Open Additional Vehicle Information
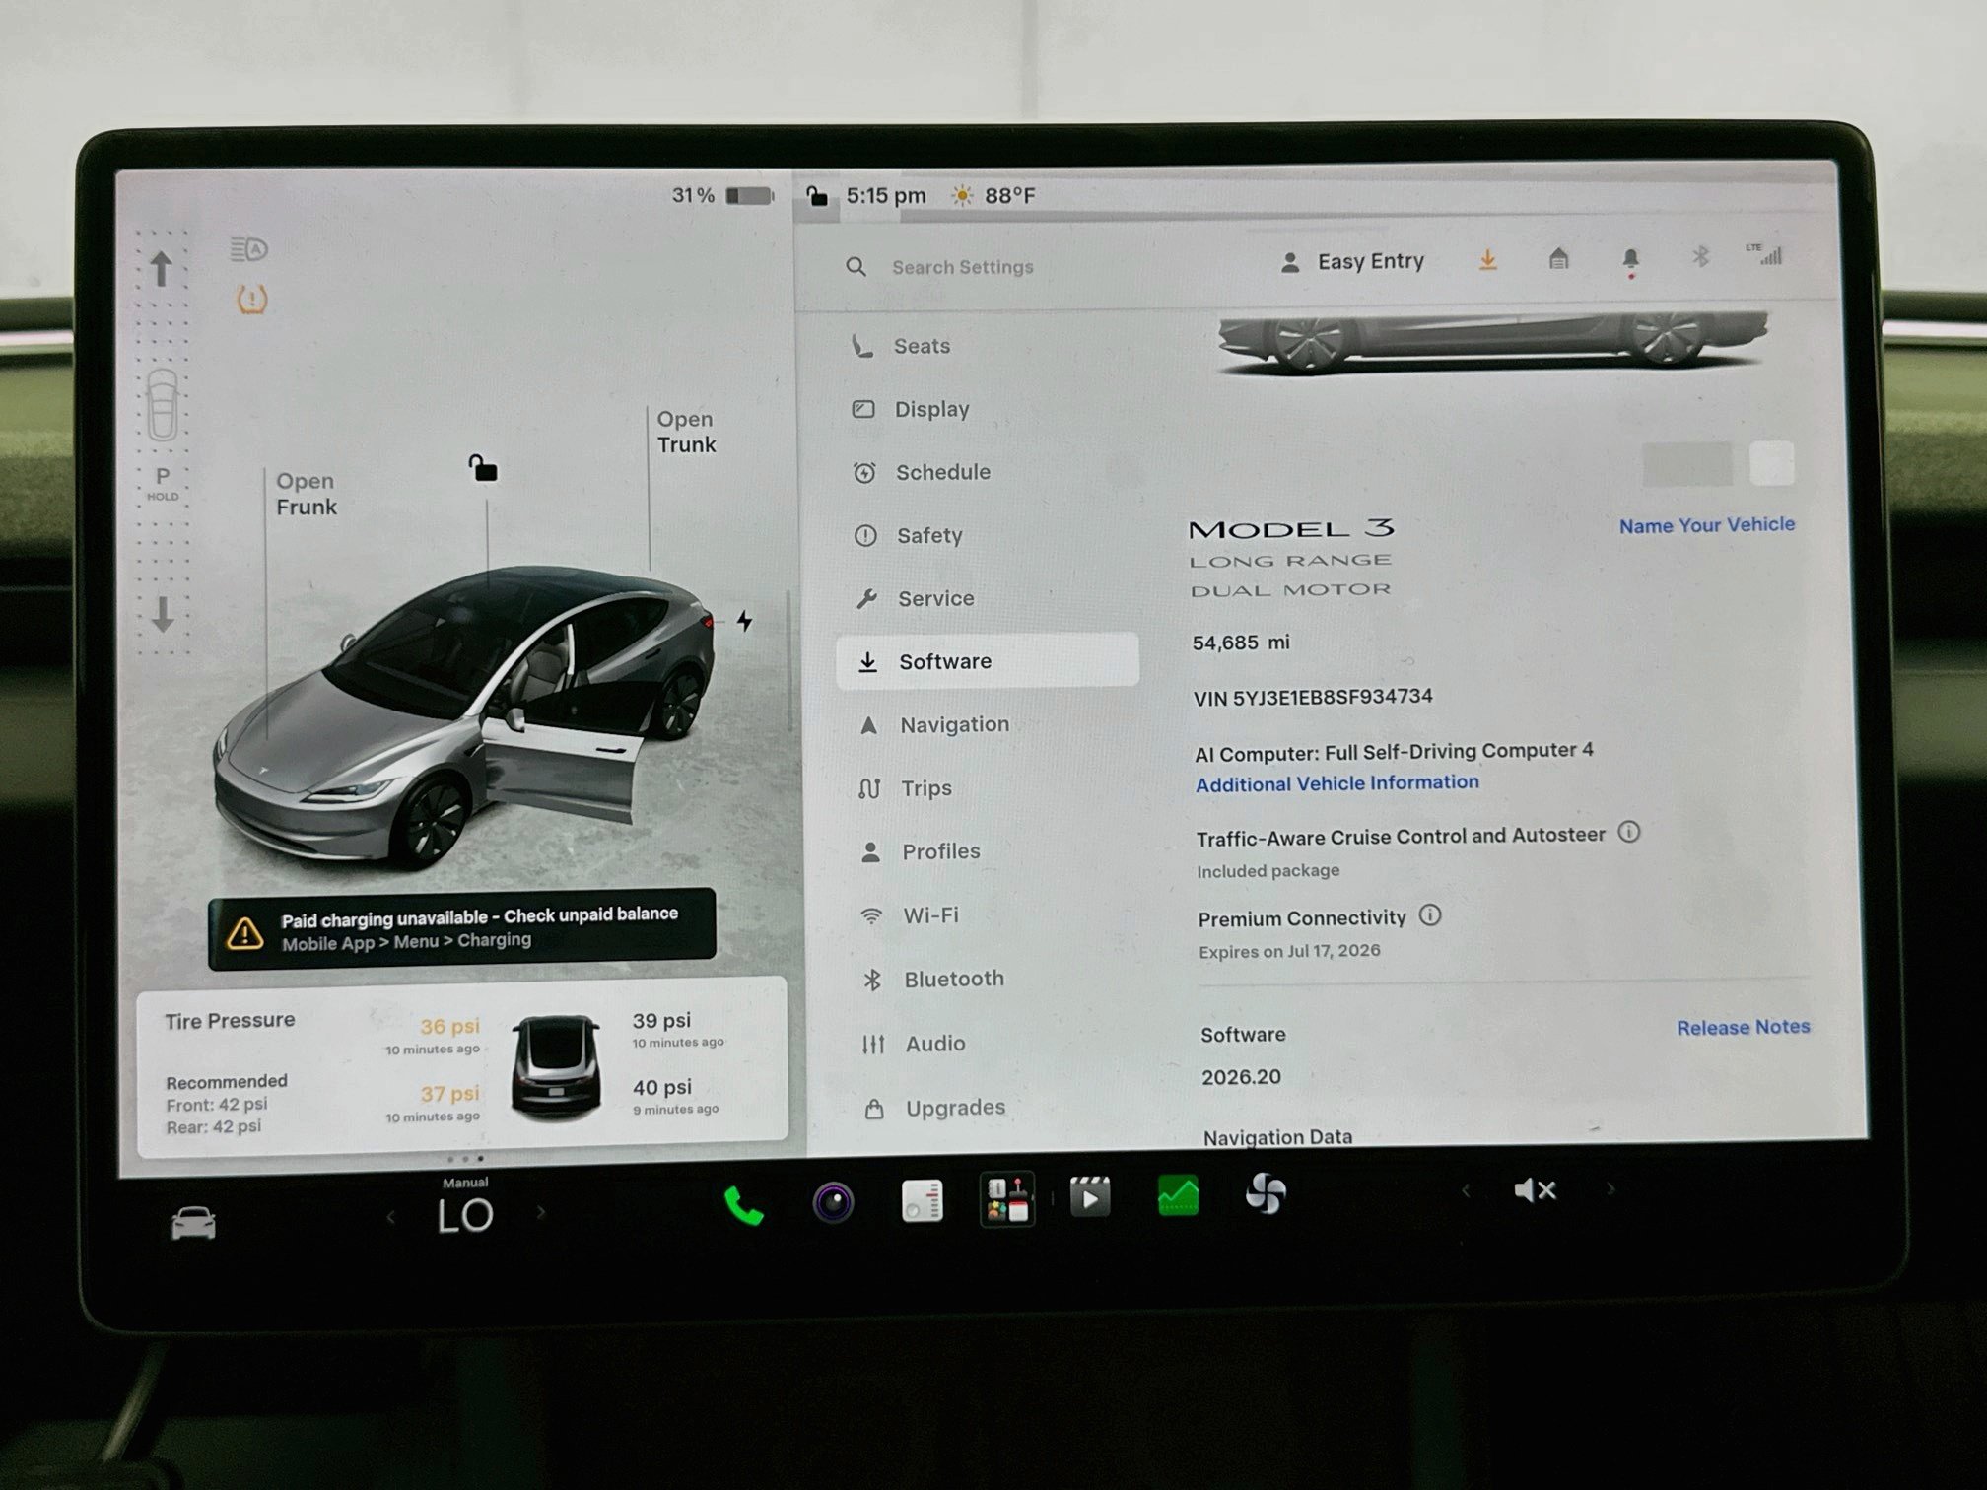1987x1490 pixels. point(1336,783)
